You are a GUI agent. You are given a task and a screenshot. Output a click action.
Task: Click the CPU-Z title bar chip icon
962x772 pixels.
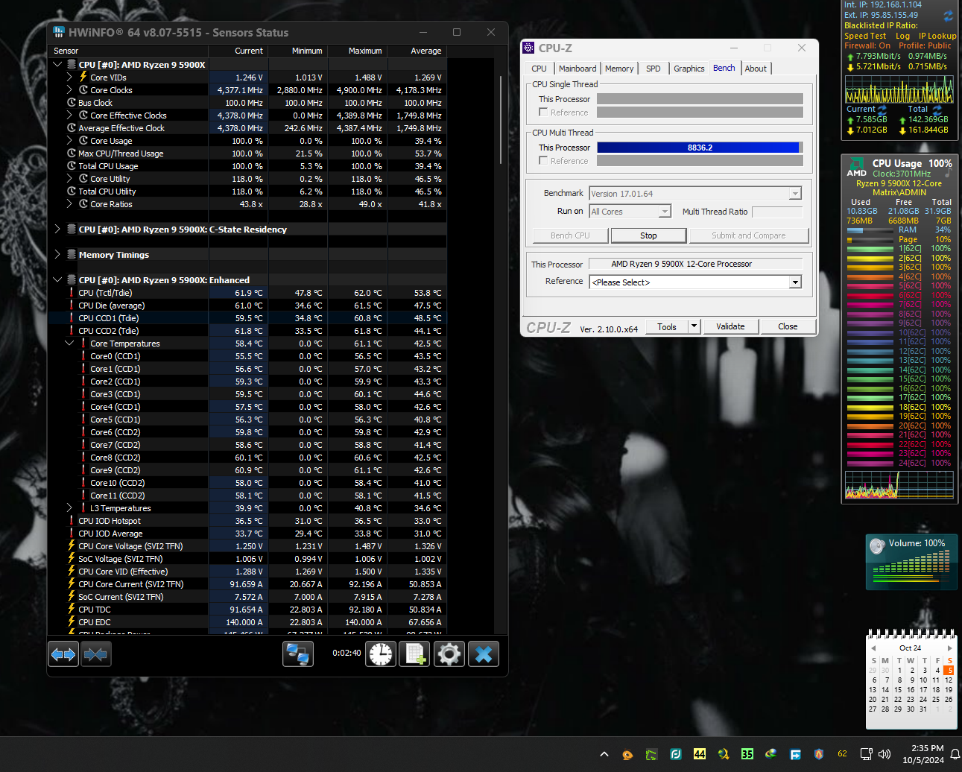pyautogui.click(x=528, y=48)
